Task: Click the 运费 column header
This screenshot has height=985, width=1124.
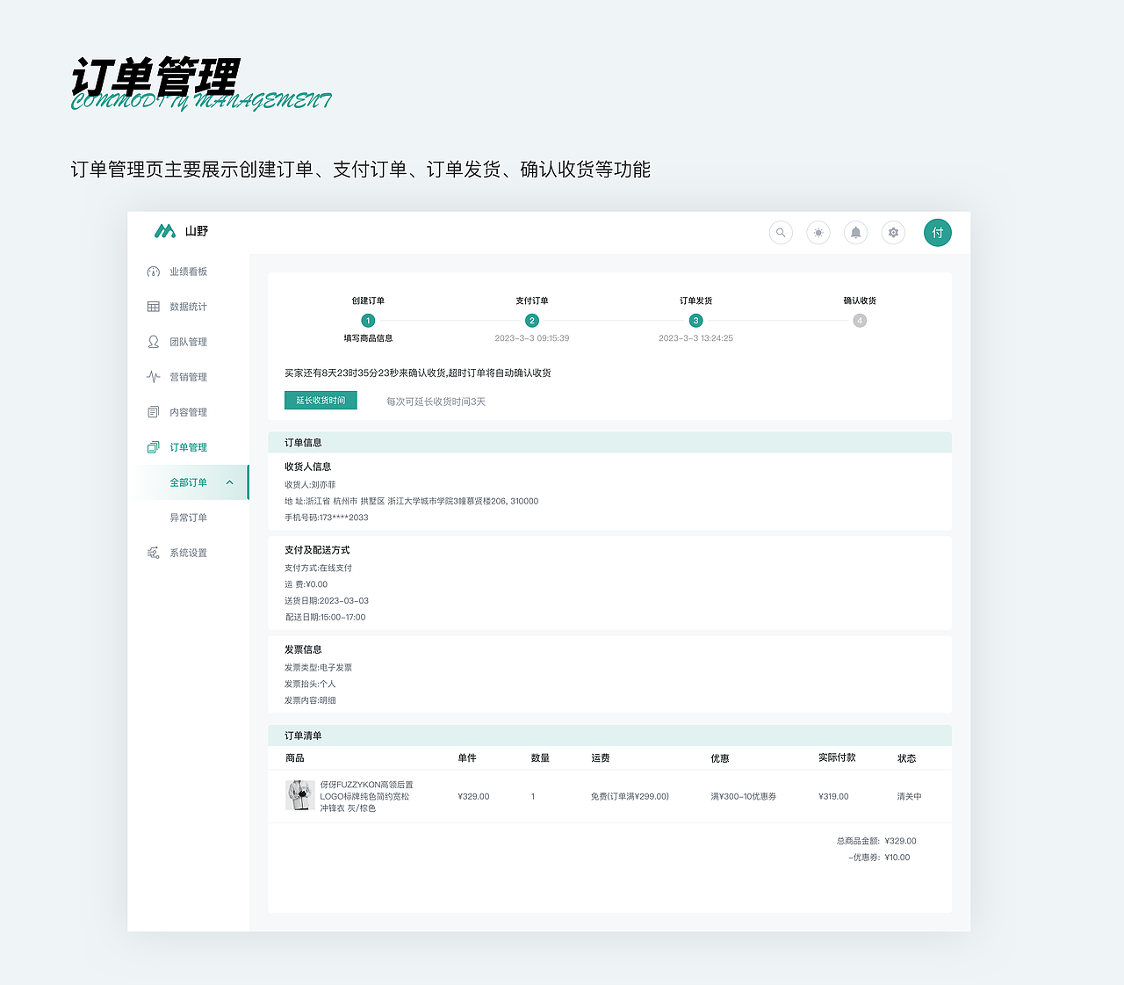Action: coord(601,758)
